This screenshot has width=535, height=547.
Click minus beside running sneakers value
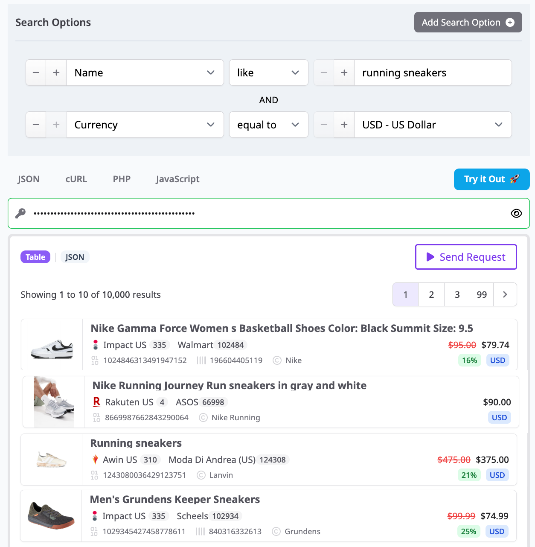click(x=324, y=73)
